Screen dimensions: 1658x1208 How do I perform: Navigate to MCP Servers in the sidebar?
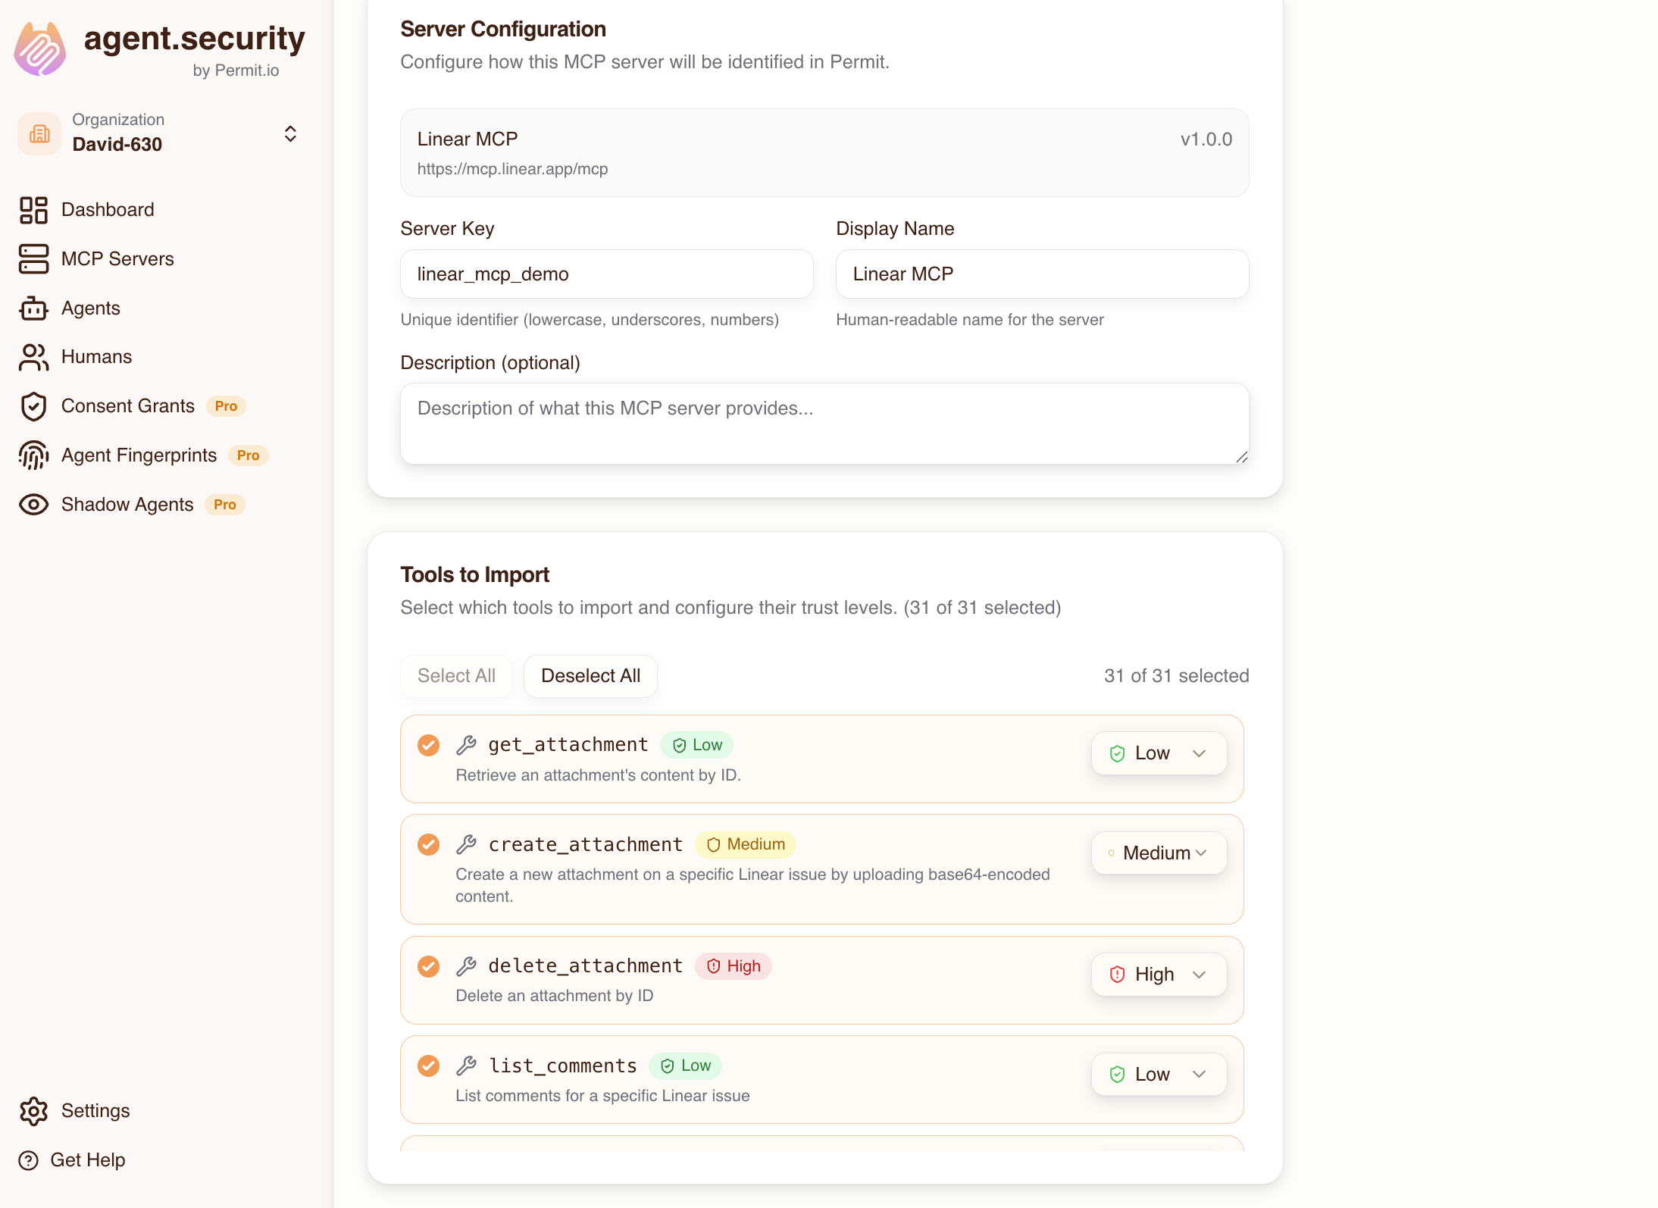click(117, 258)
